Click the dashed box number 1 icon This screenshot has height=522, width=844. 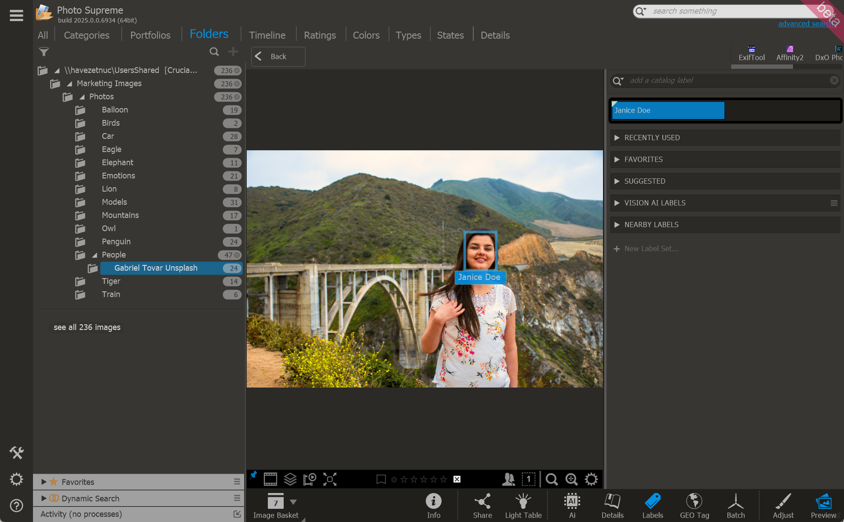528,479
